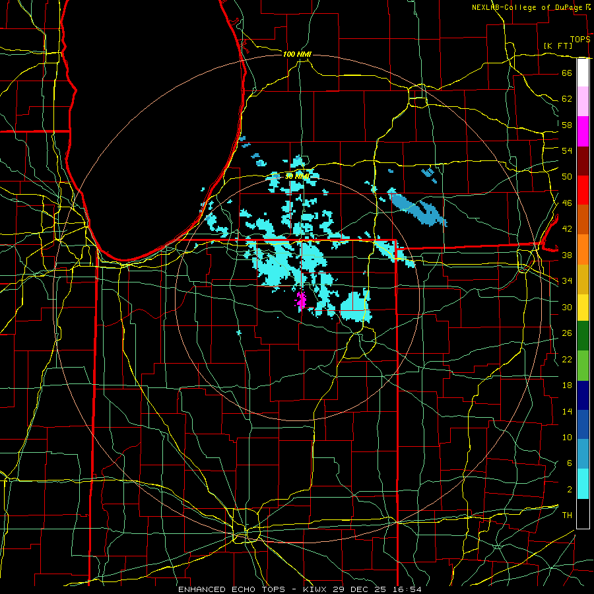Click the 50 NMI range ring label
The height and width of the screenshot is (594, 594).
pos(296,176)
